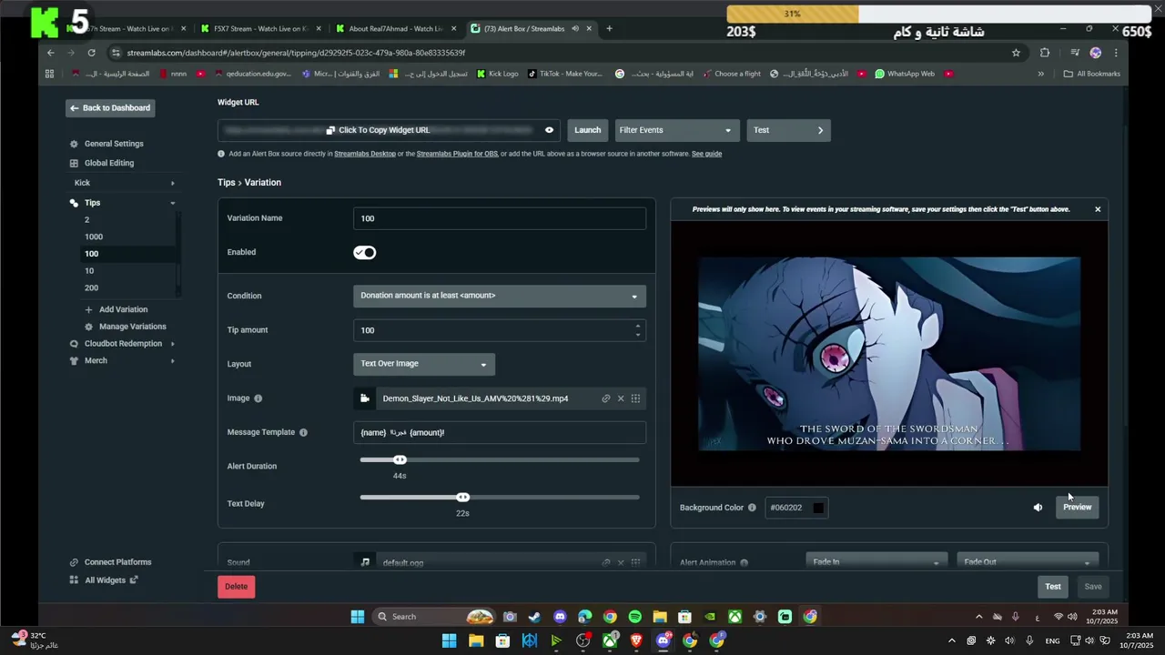Image resolution: width=1165 pixels, height=655 pixels.
Task: Click the red Delete button
Action: pos(236,587)
